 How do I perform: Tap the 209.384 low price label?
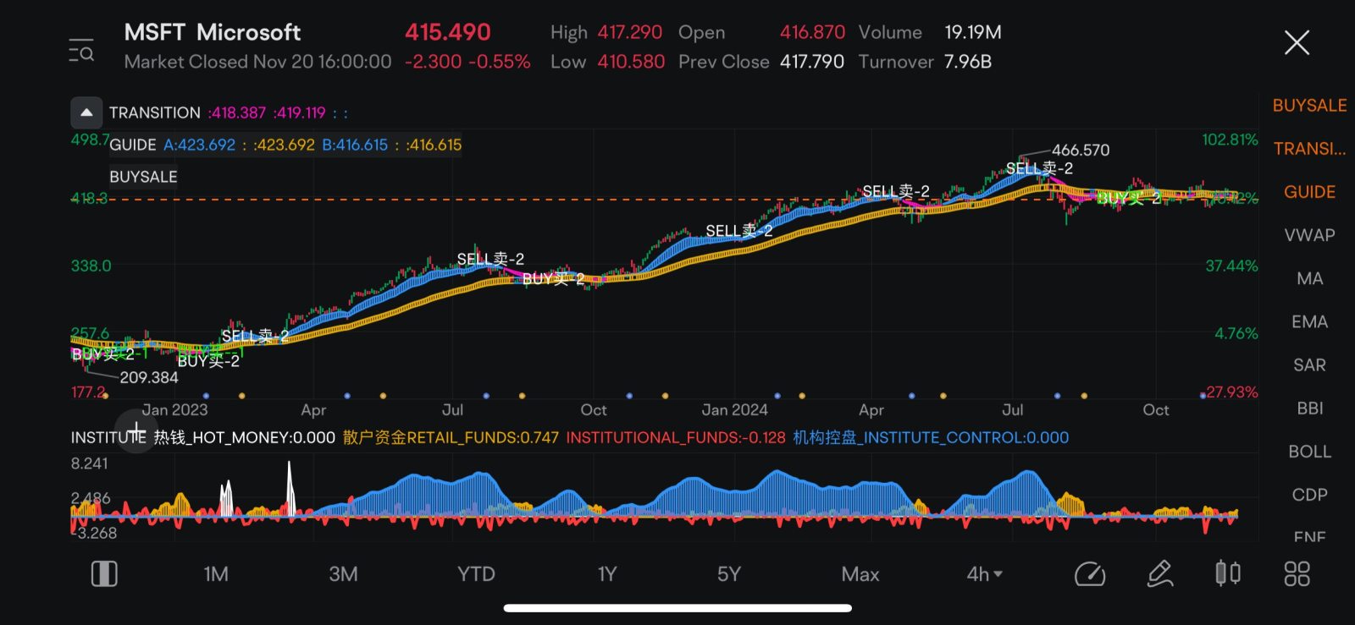point(149,377)
